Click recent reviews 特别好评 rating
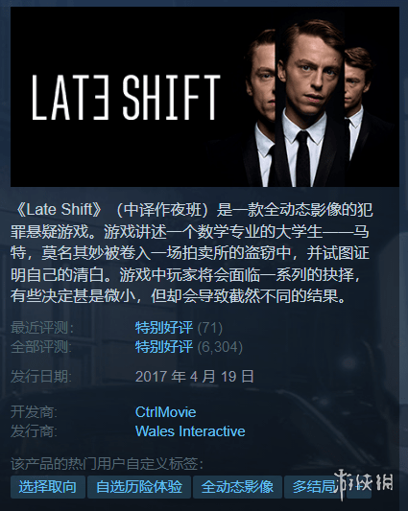The image size is (408, 511). point(164,328)
